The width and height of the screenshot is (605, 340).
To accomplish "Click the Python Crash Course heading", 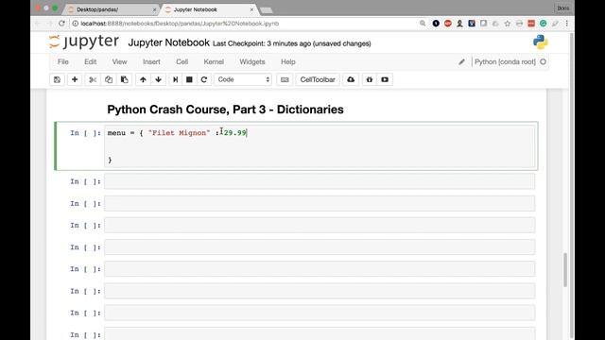I will [x=225, y=110].
